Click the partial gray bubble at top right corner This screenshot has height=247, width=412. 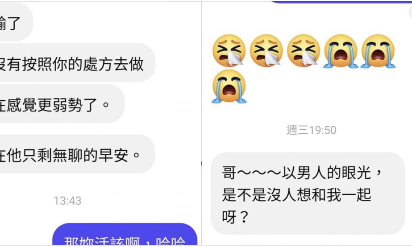(410, 12)
